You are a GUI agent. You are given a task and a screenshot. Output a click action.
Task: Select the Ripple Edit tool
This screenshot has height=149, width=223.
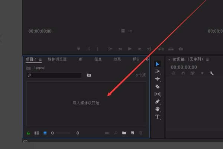click(157, 79)
